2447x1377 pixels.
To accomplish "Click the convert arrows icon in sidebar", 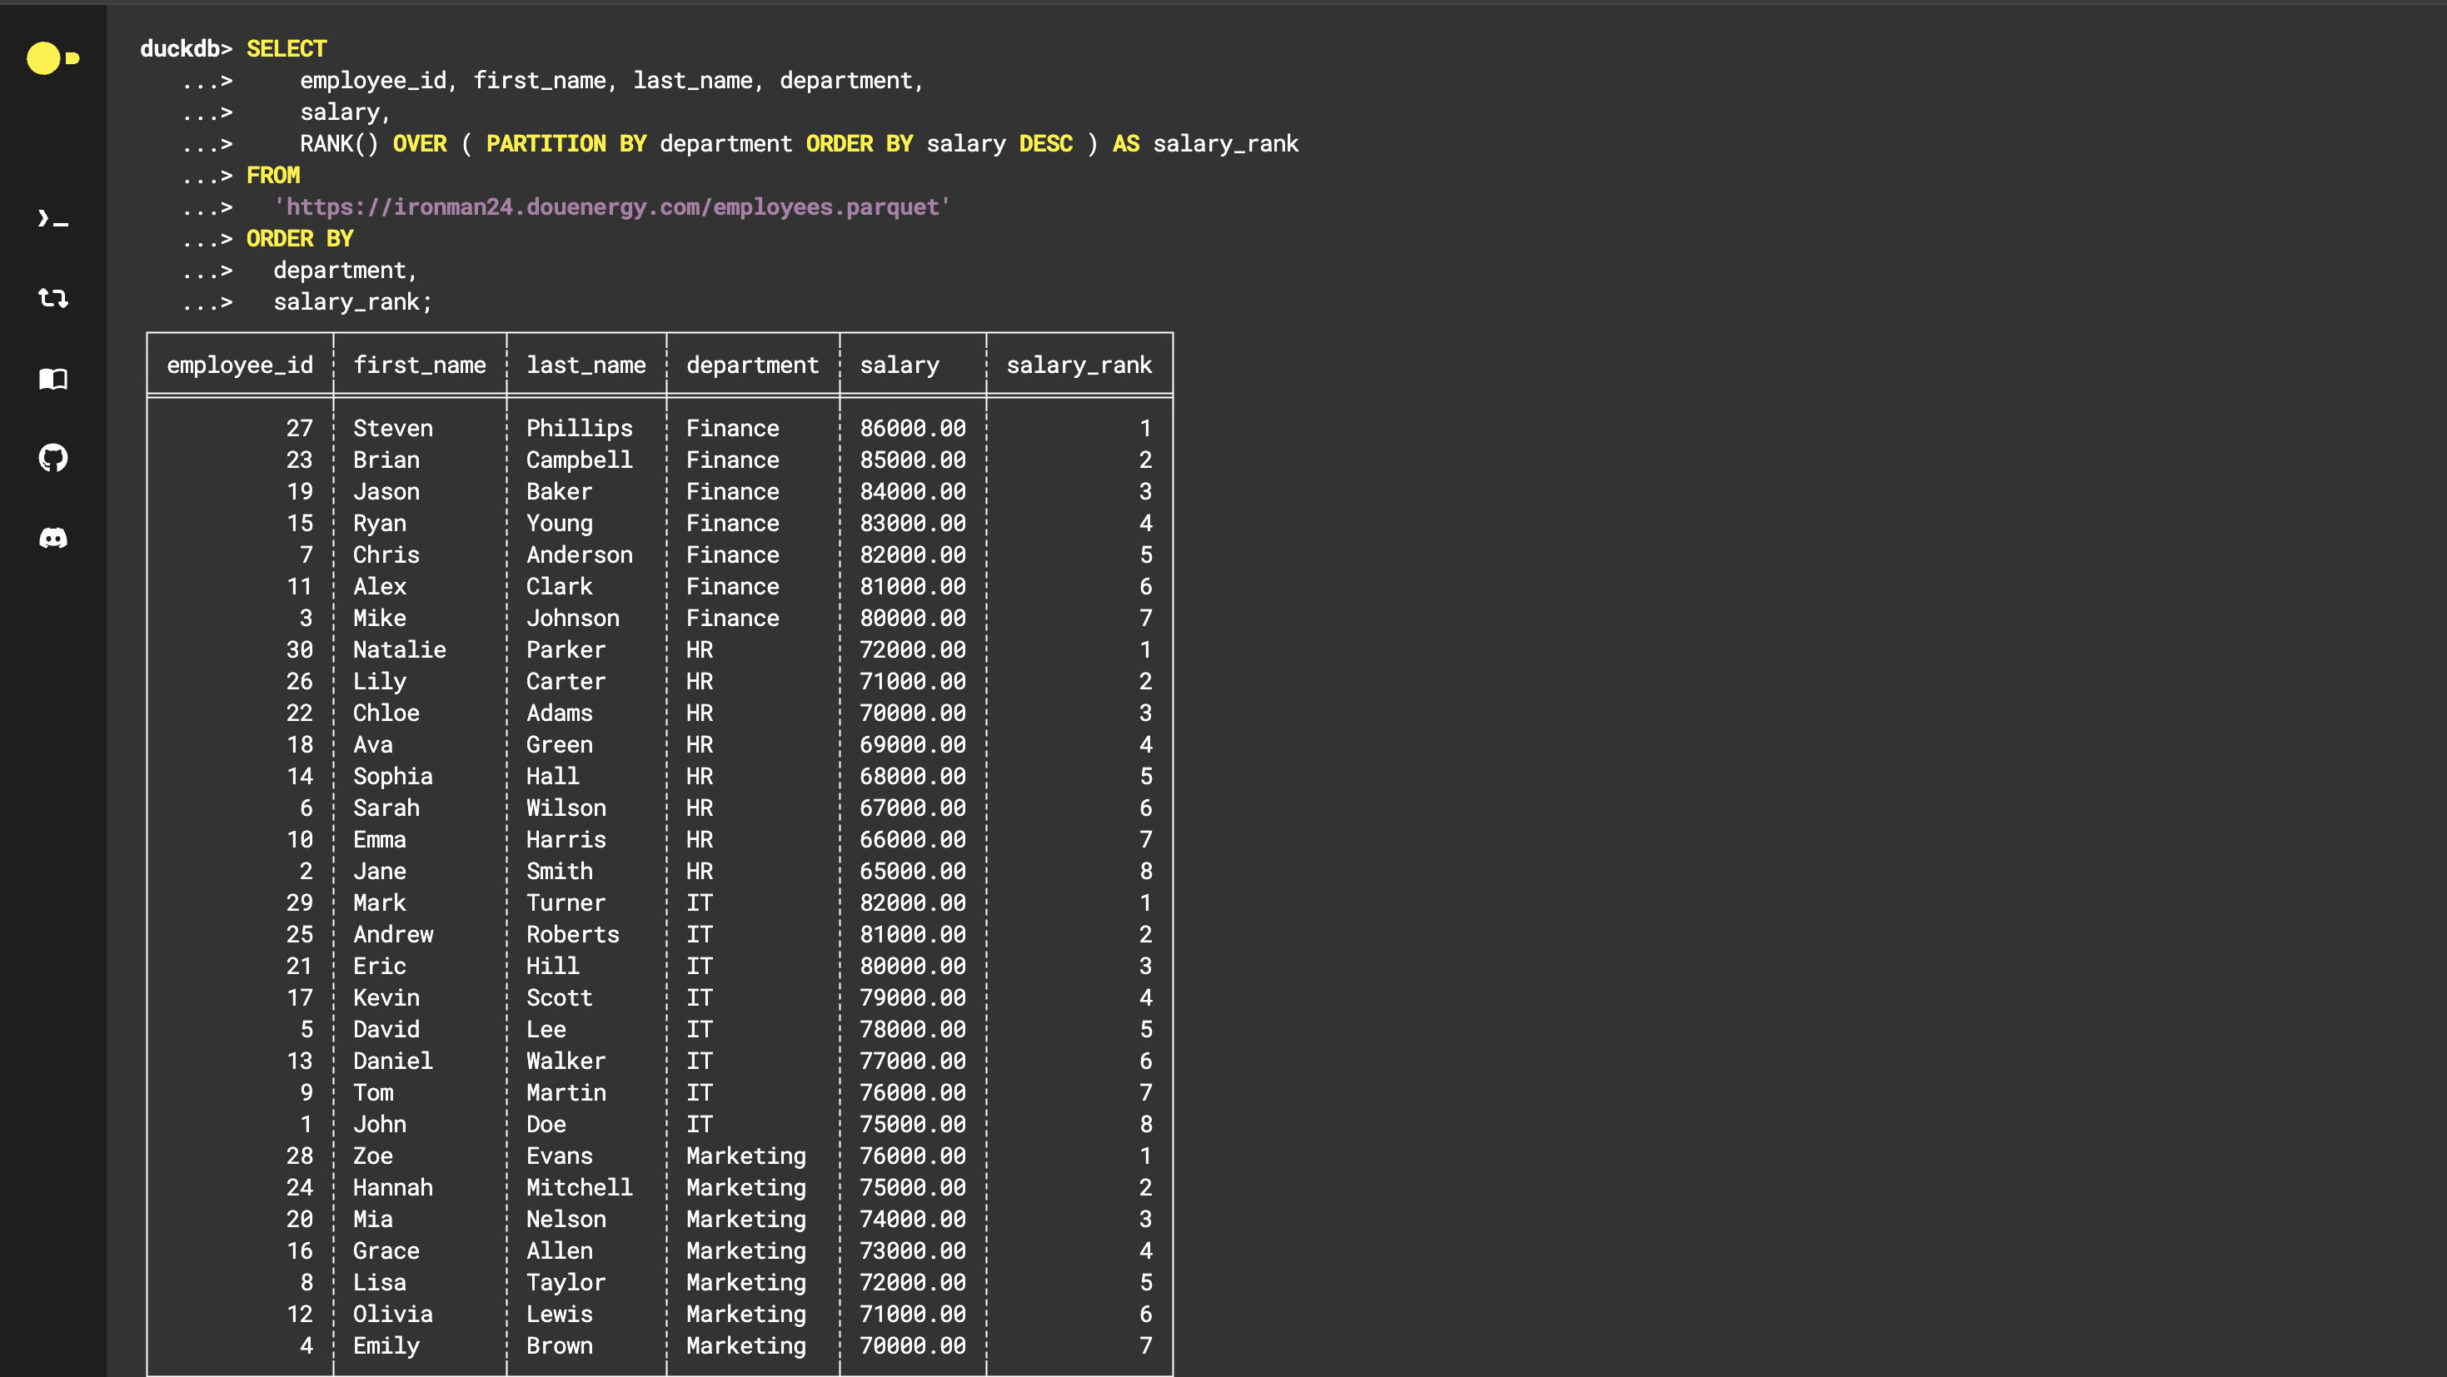I will click(x=52, y=298).
